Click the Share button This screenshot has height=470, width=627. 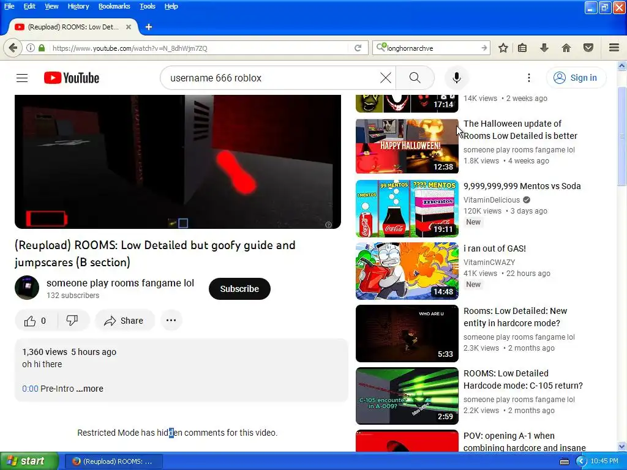click(124, 321)
